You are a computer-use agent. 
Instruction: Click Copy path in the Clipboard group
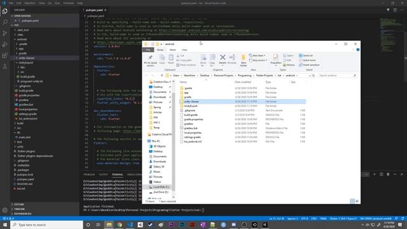(184, 60)
